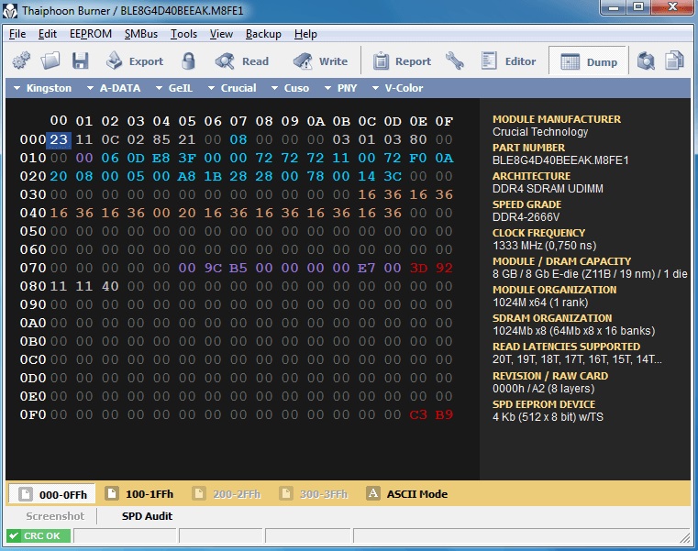Open the V-Color manufacturer dropdown
This screenshot has width=698, height=551.
(x=398, y=88)
